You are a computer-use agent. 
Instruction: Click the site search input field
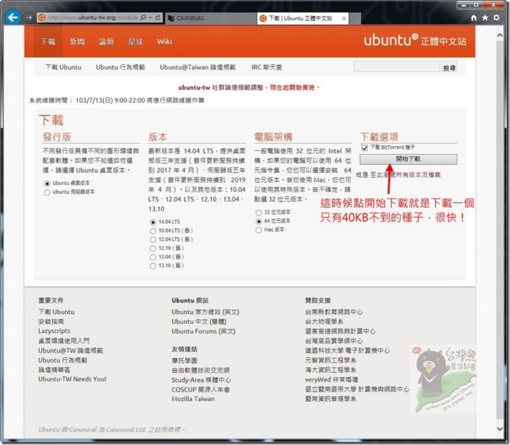click(x=396, y=67)
